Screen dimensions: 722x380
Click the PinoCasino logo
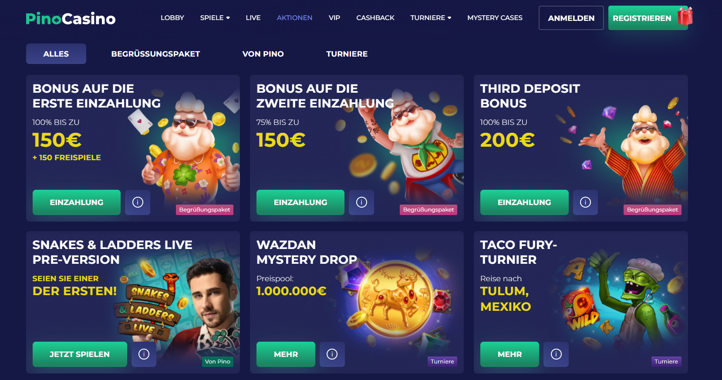[x=71, y=18]
